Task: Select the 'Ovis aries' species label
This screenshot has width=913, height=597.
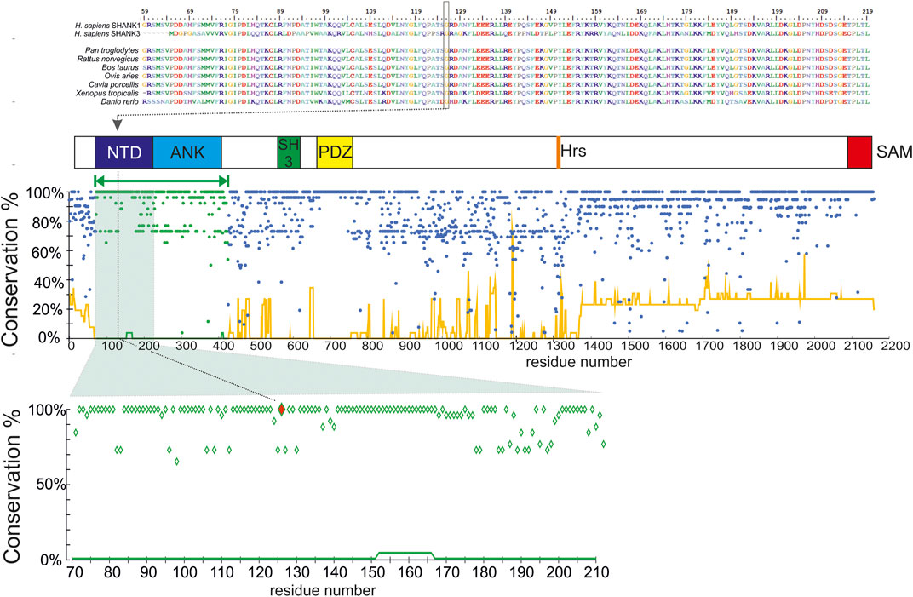Action: click(x=122, y=76)
